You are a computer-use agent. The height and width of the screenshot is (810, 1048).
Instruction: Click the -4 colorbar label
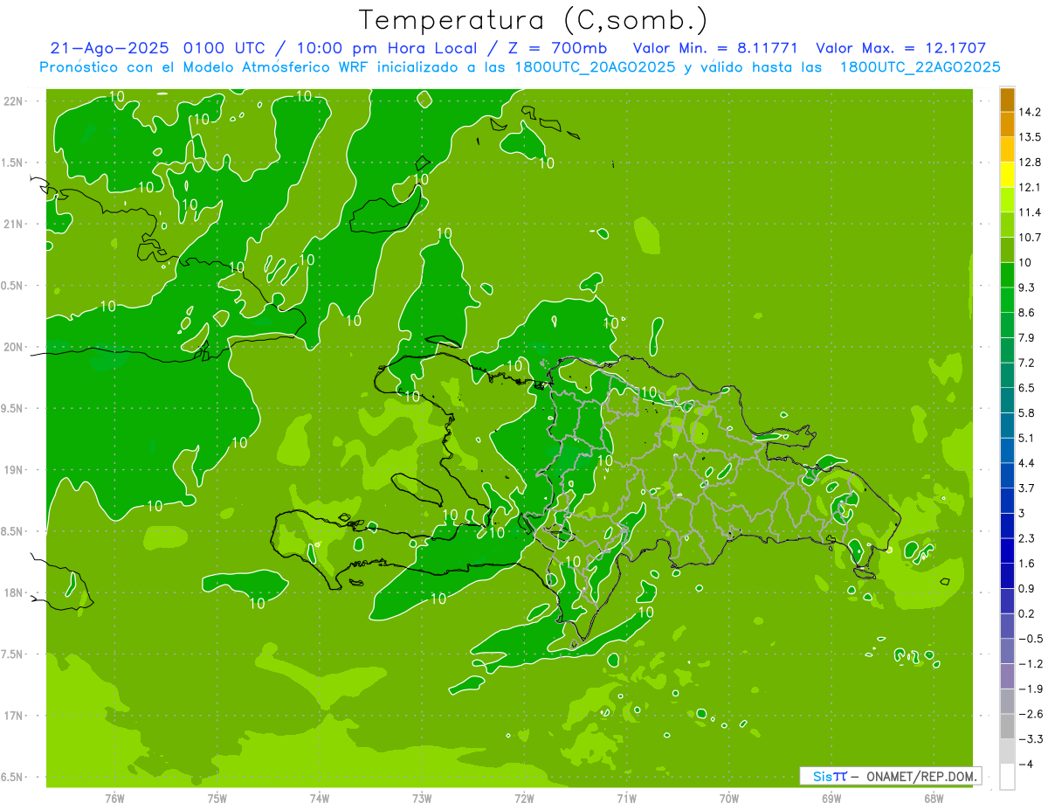click(x=1025, y=765)
